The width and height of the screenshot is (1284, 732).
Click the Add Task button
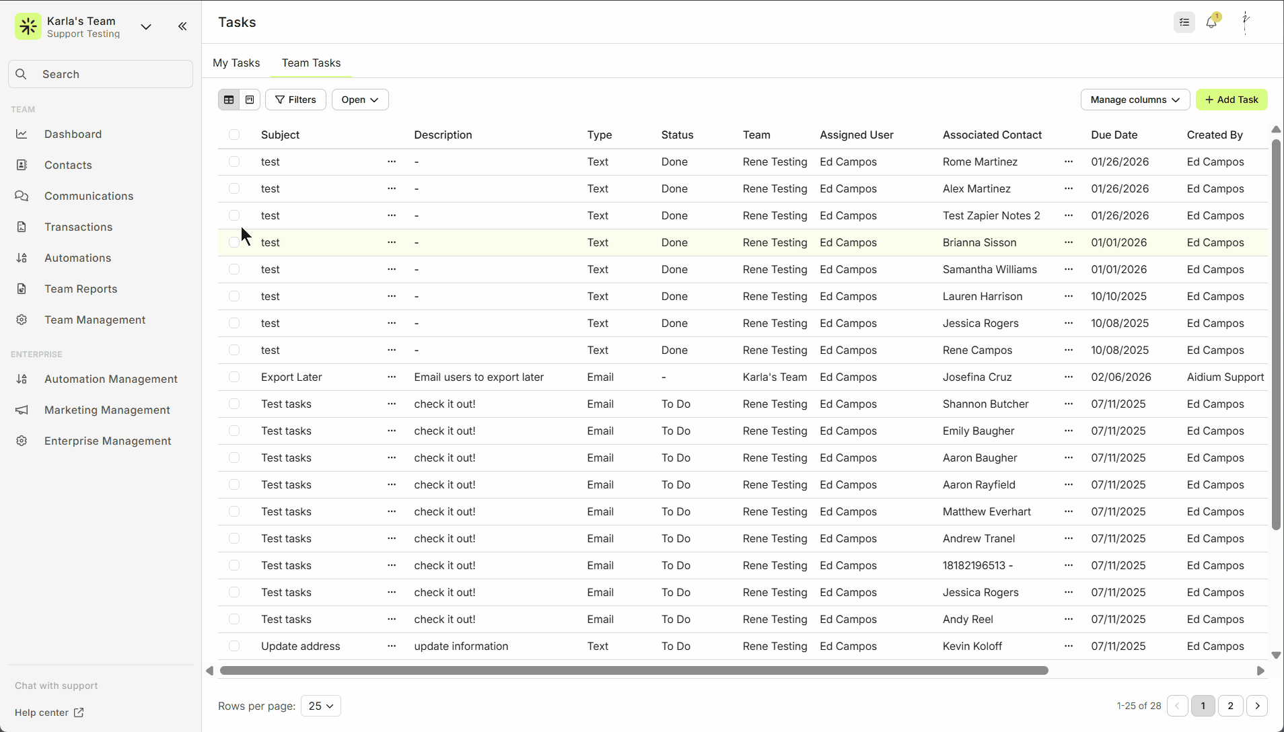pos(1232,100)
